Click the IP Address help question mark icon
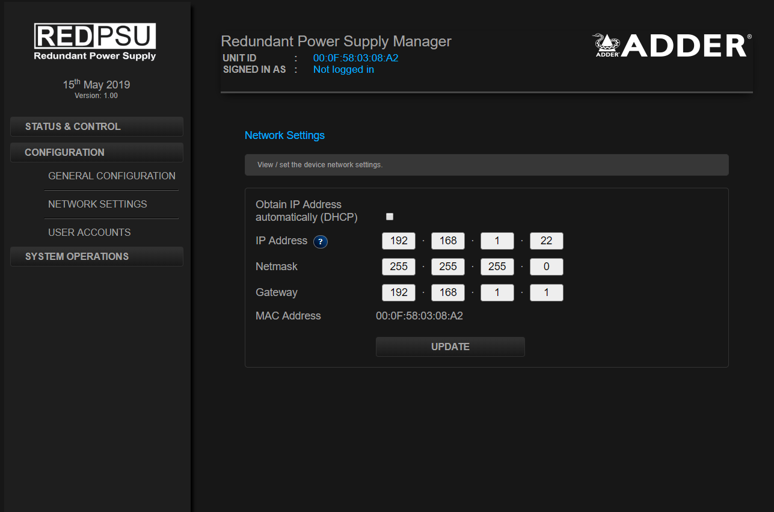 (321, 242)
